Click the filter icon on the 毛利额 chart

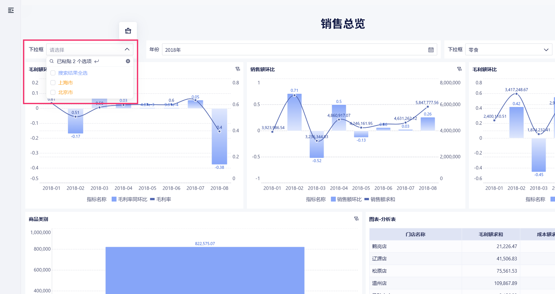coord(238,69)
